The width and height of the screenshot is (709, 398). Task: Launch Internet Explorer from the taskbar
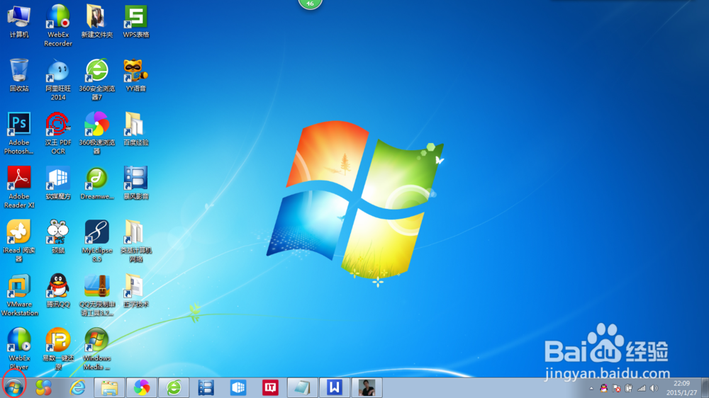pos(77,387)
